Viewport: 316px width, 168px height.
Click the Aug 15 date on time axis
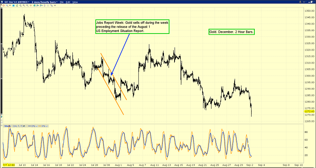[x=179, y=165]
